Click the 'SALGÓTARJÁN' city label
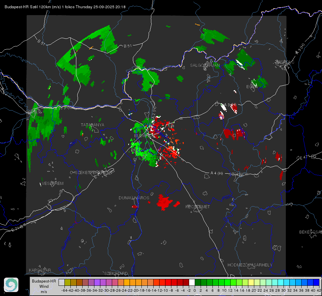This screenshot has height=296, width=322. pos(205,65)
